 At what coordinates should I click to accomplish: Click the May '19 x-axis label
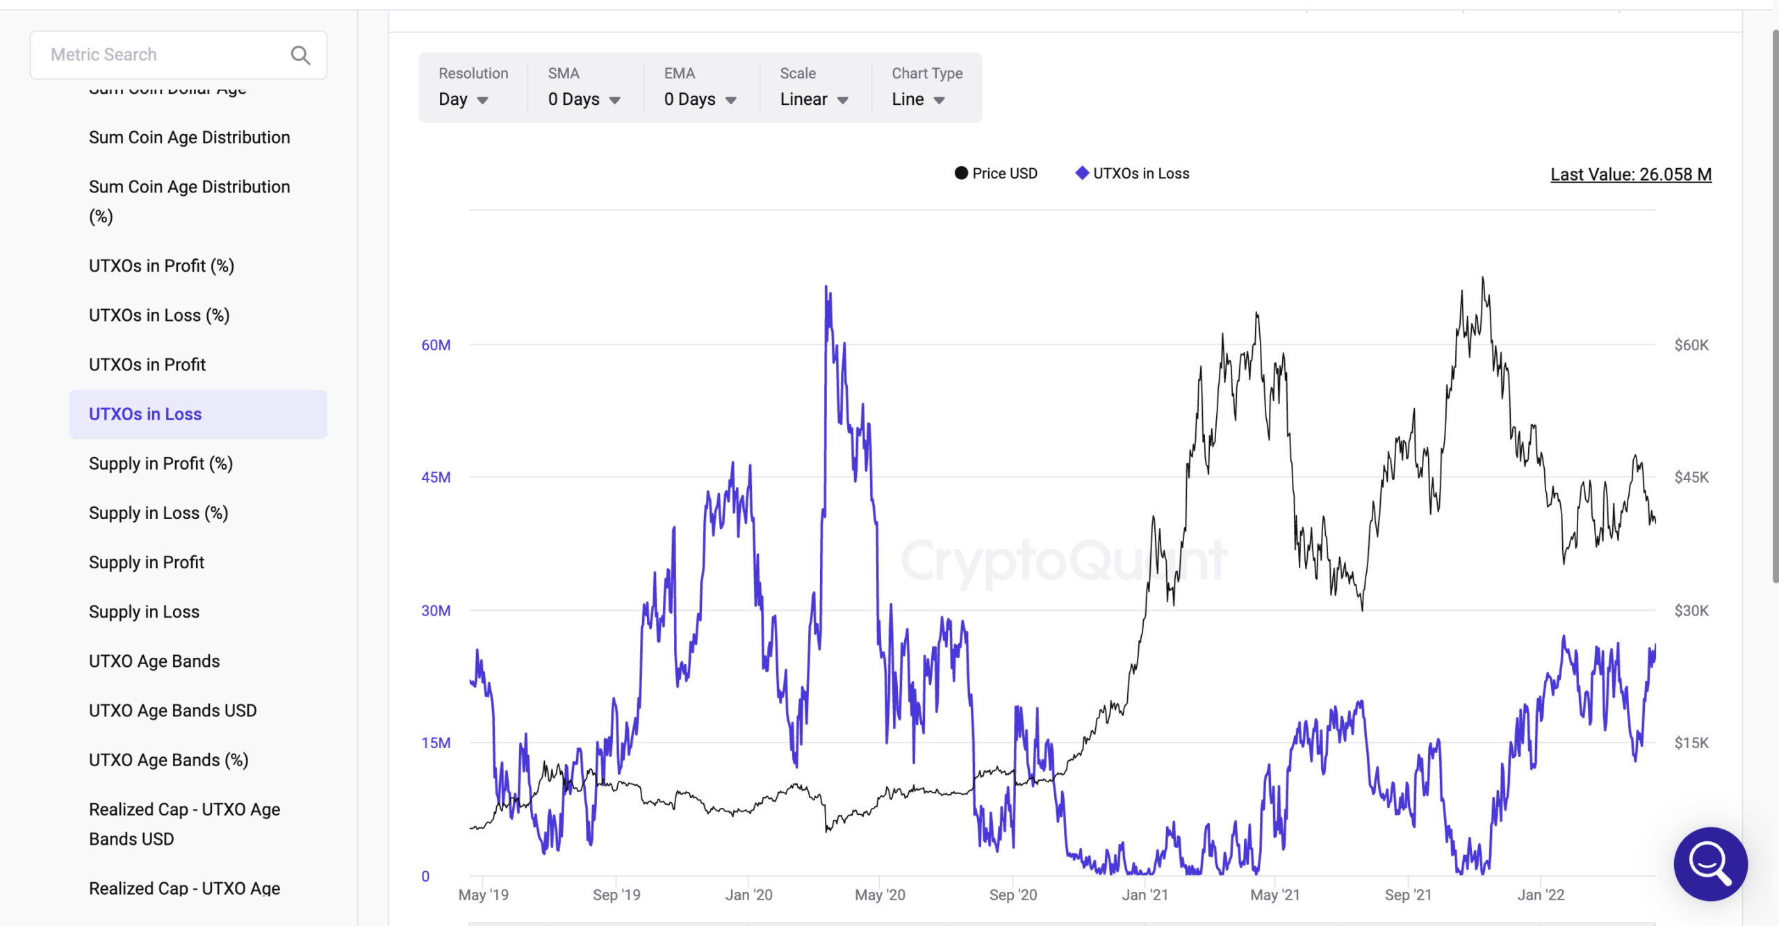(x=483, y=895)
